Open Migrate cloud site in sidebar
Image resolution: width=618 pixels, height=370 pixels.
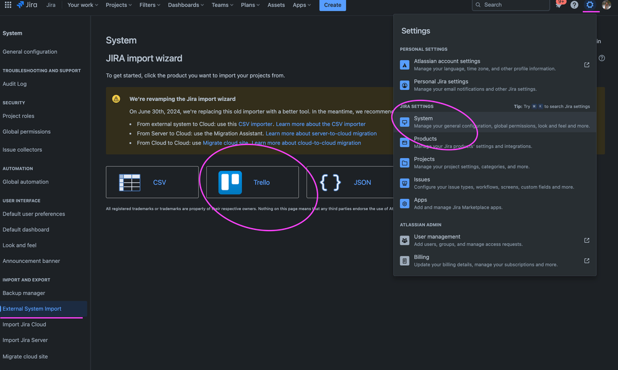click(25, 356)
